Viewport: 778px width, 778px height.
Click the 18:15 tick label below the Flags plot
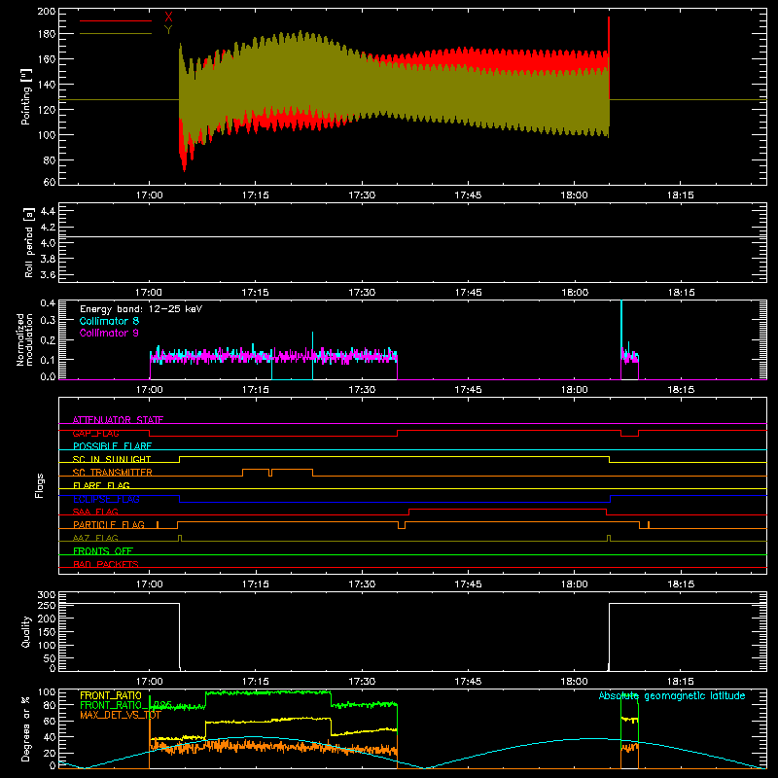pos(680,584)
